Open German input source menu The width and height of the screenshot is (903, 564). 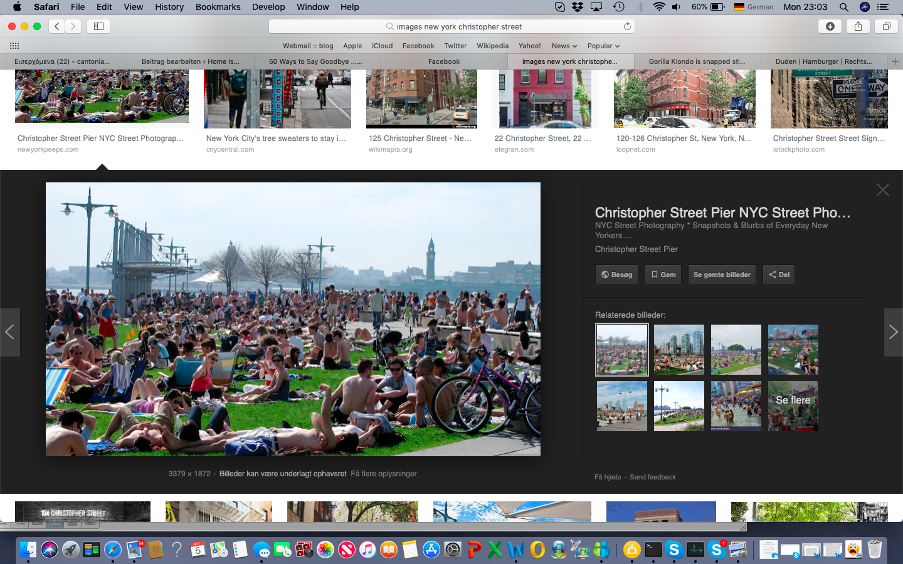tap(754, 7)
